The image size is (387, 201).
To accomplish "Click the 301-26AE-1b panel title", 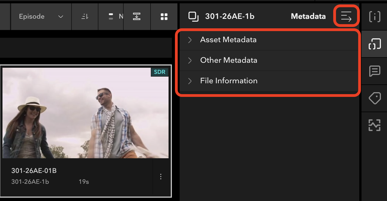I will 230,17.
